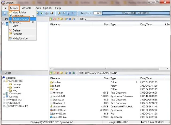Click the horizontal scrollbar thumb in Image pane
Image resolution: width=171 pixels, height=125 pixels.
pyautogui.click(x=106, y=68)
